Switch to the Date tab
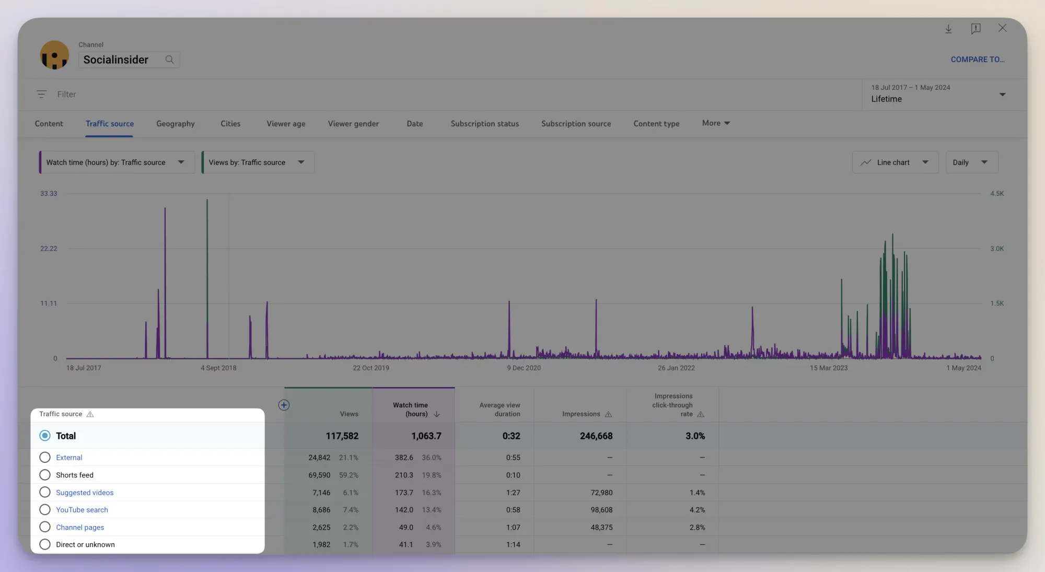Screen dimensions: 1045x572 (415, 124)
